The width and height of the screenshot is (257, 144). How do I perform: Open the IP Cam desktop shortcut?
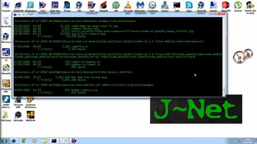(67, 6)
